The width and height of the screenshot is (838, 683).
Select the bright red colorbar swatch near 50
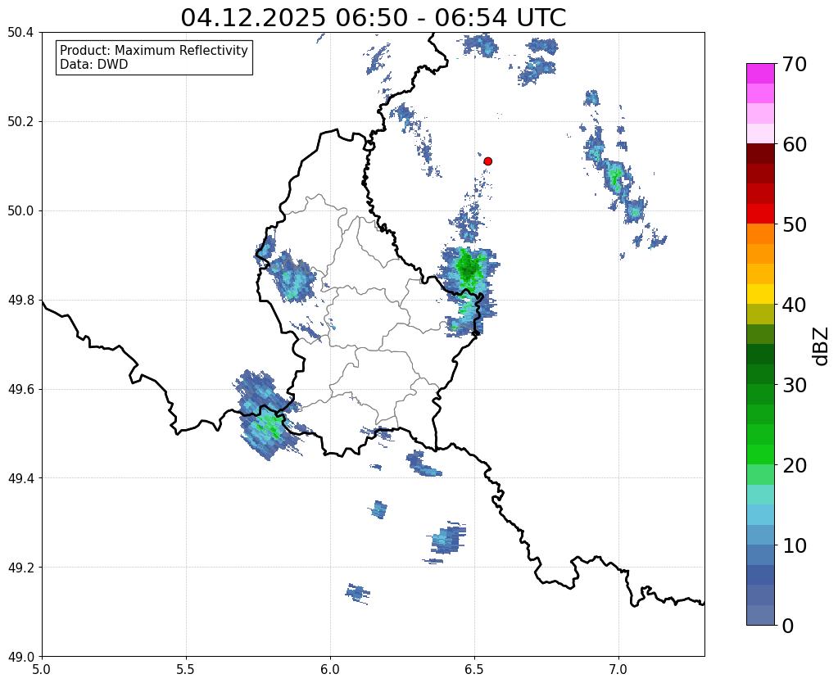click(760, 214)
